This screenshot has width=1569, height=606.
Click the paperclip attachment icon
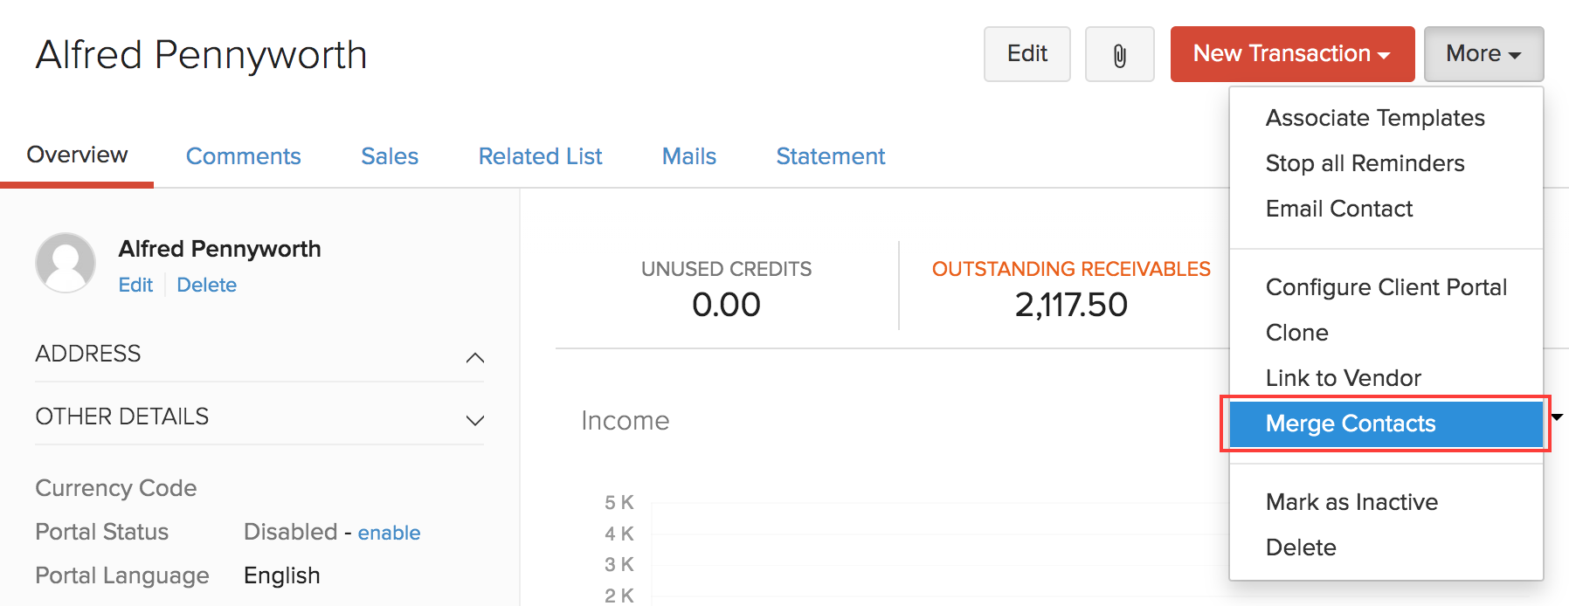click(1119, 55)
